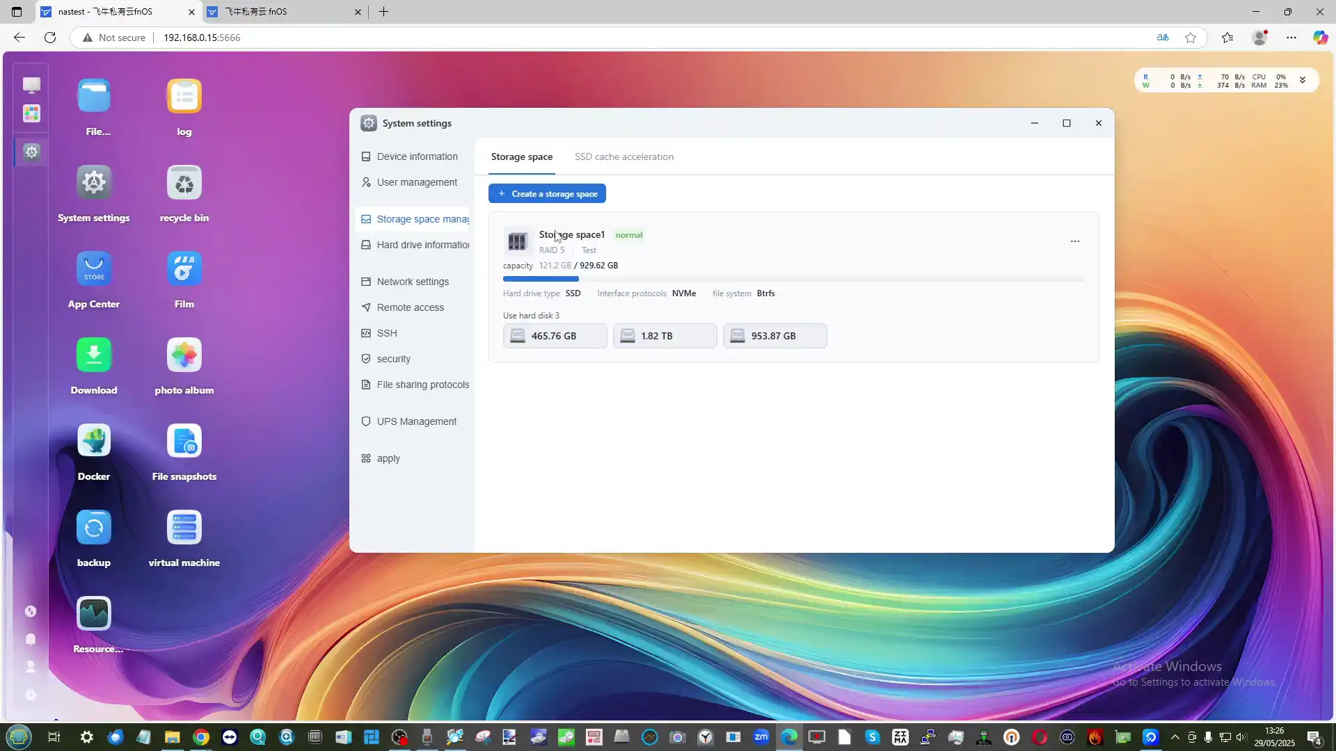
Task: Maximize the System settings window
Action: pyautogui.click(x=1067, y=124)
